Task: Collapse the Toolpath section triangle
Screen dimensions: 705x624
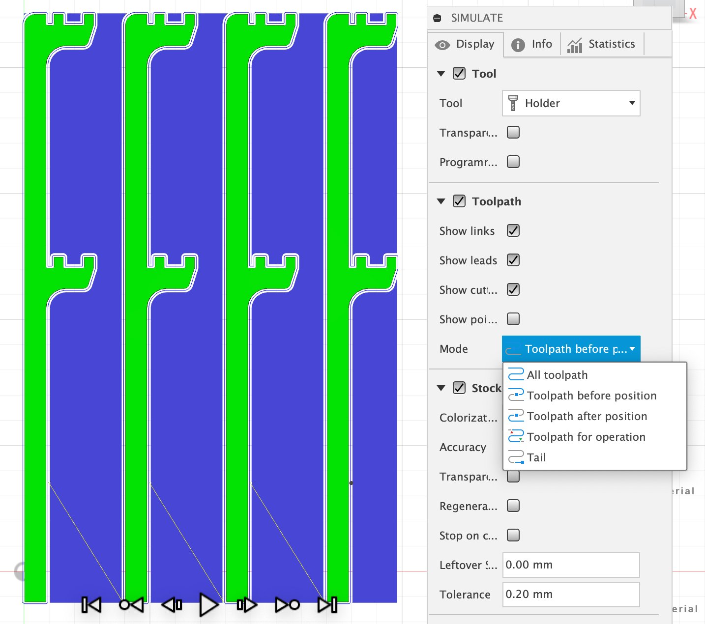Action: coord(441,201)
